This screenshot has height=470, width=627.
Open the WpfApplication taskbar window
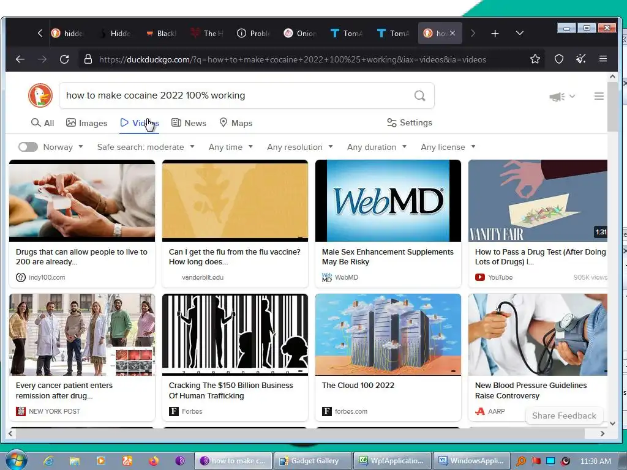392,461
